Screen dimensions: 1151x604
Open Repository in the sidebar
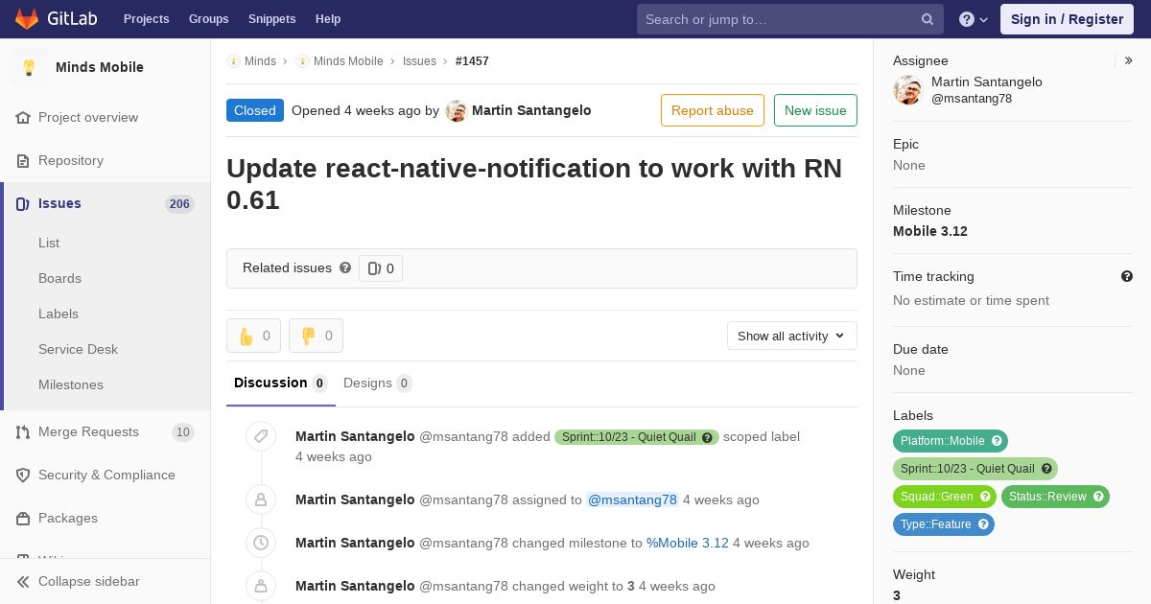click(71, 160)
